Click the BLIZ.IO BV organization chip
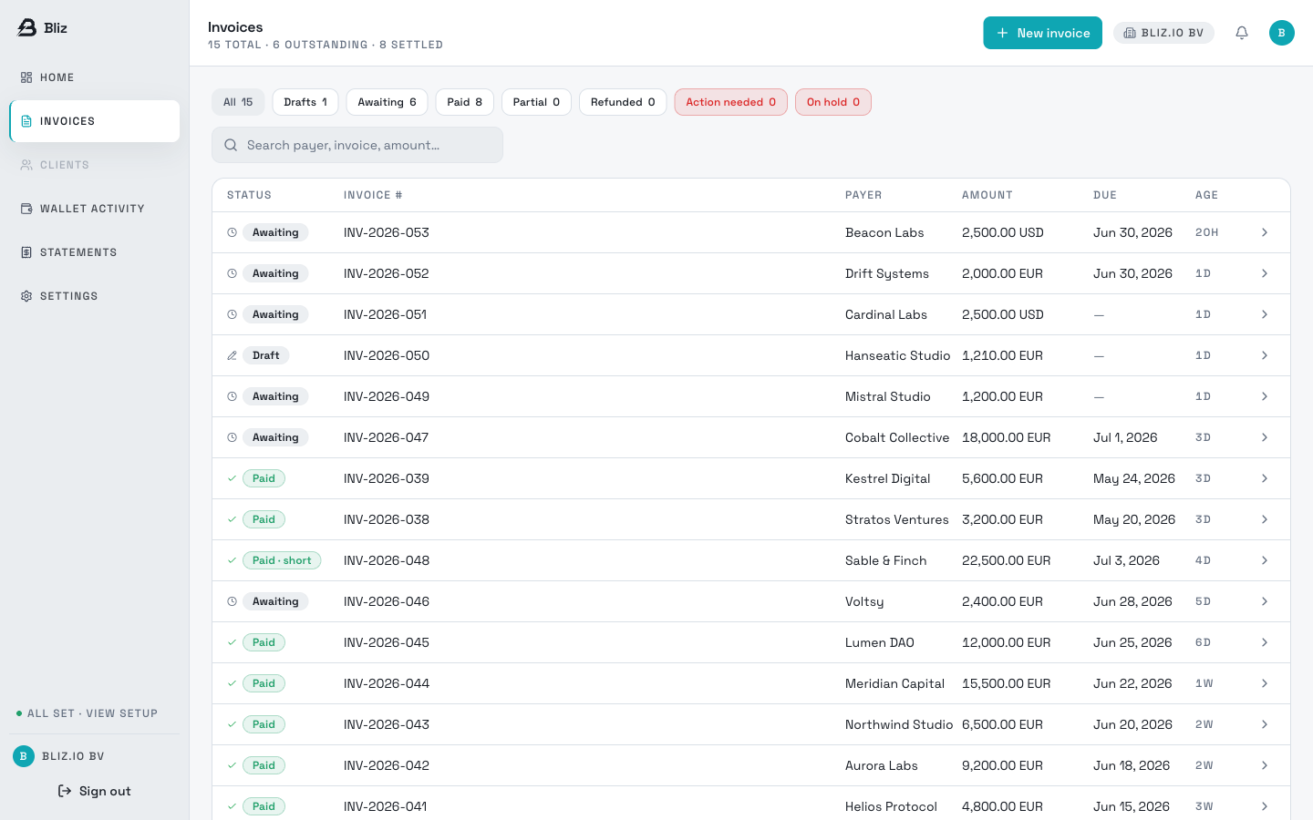The image size is (1313, 820). click(1163, 33)
